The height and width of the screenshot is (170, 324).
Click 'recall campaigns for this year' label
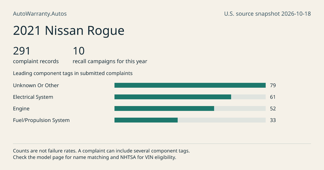pyautogui.click(x=110, y=61)
